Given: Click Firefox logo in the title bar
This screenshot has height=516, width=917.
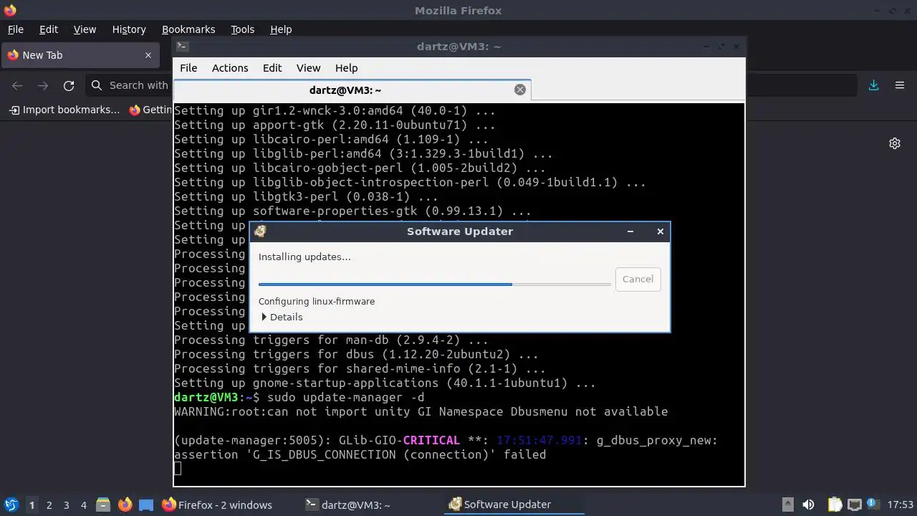Looking at the screenshot, I should 9,10.
